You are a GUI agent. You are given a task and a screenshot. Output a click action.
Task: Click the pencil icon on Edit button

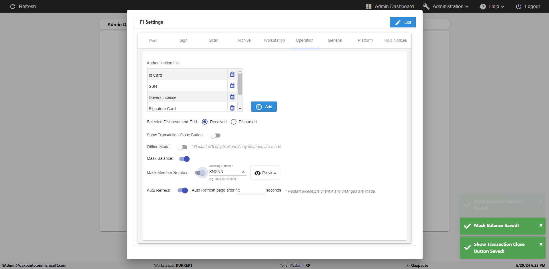point(398,22)
